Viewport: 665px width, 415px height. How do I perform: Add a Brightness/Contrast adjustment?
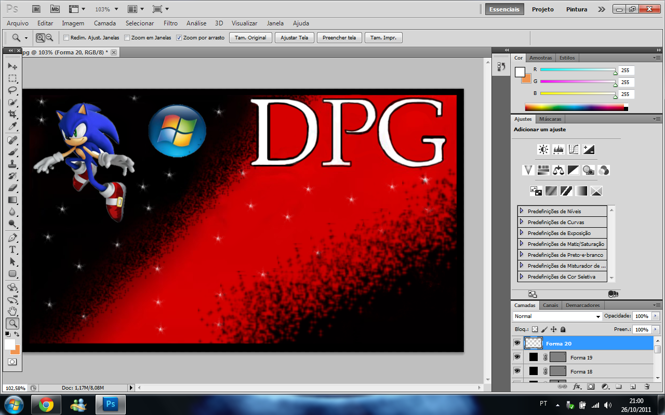click(543, 149)
